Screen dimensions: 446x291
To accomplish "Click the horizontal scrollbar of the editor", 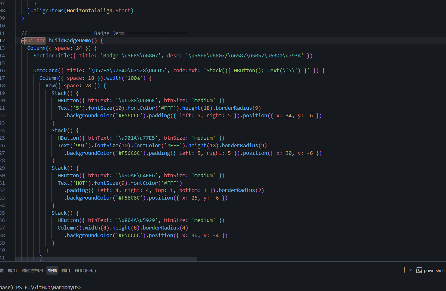I will [x=106, y=259].
